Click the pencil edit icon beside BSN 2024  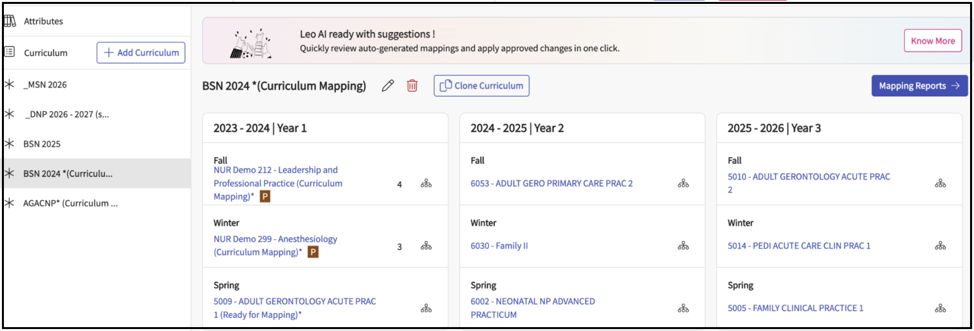pos(388,86)
